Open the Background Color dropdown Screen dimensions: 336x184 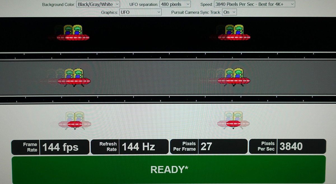click(x=98, y=4)
